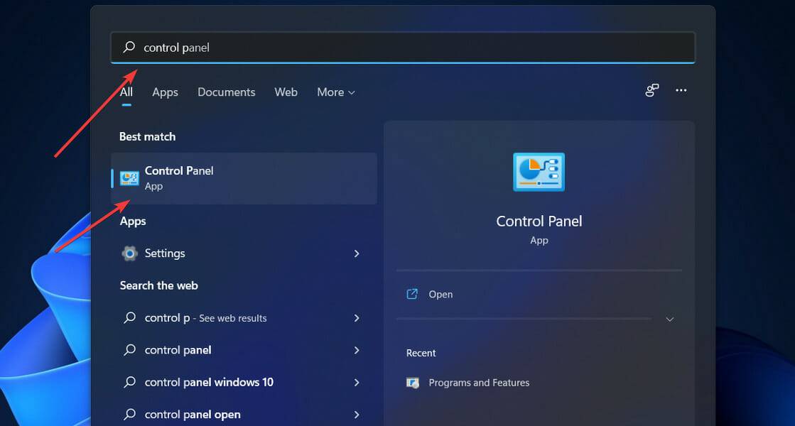Click the magnifying glass icon in the search box
The width and height of the screenshot is (795, 426).
129,47
